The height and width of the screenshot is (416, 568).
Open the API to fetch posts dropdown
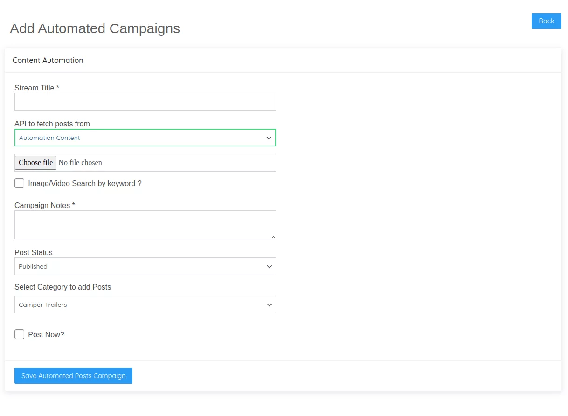coord(145,138)
